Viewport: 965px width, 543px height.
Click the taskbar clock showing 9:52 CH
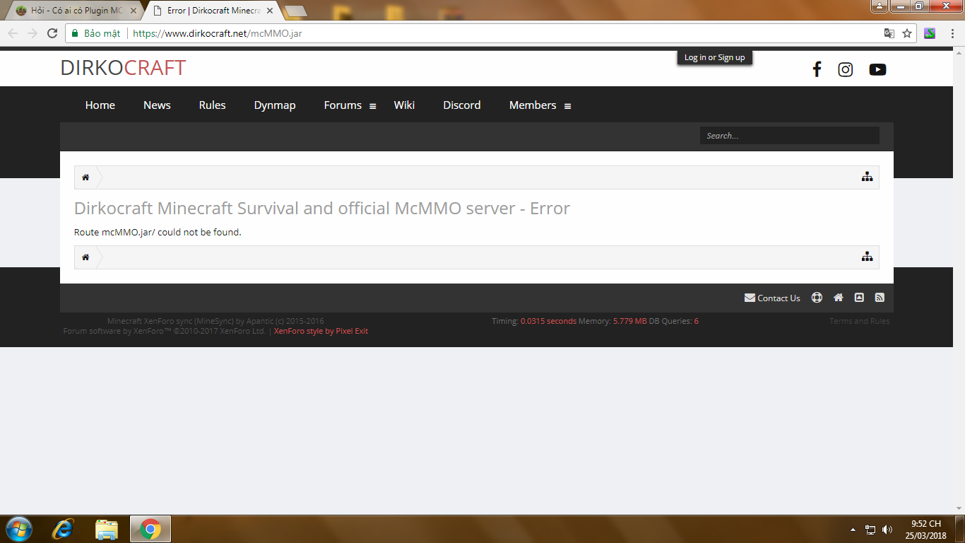(925, 530)
